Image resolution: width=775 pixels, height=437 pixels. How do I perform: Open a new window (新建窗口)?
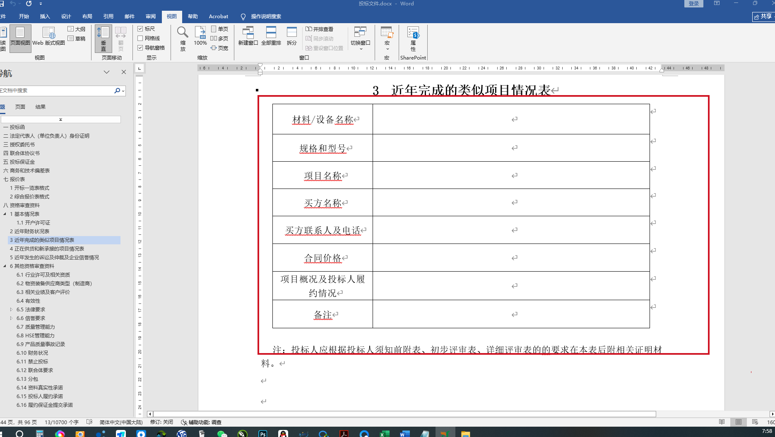(248, 36)
